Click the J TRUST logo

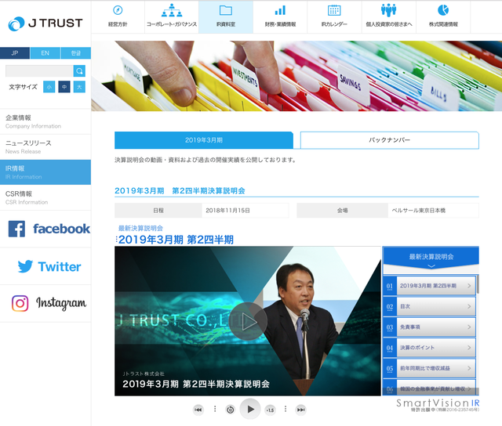[x=45, y=23]
